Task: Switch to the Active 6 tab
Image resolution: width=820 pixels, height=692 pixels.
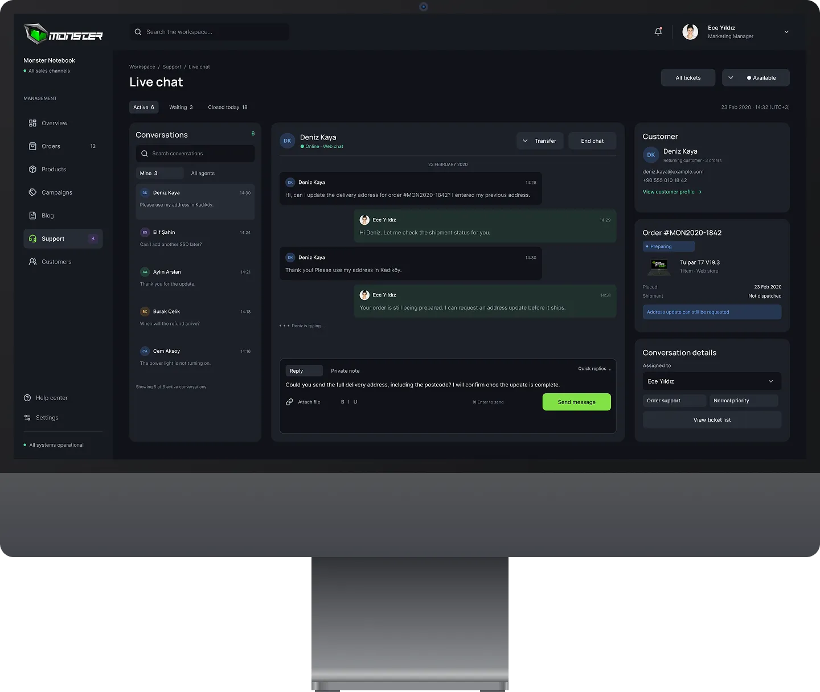Action: point(144,107)
